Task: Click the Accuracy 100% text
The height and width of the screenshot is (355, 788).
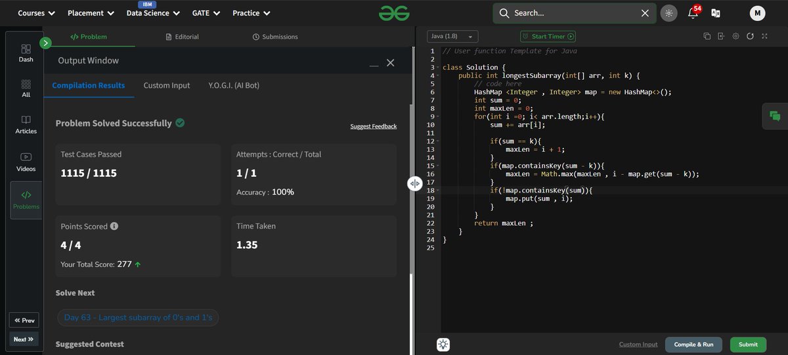Action: point(265,192)
